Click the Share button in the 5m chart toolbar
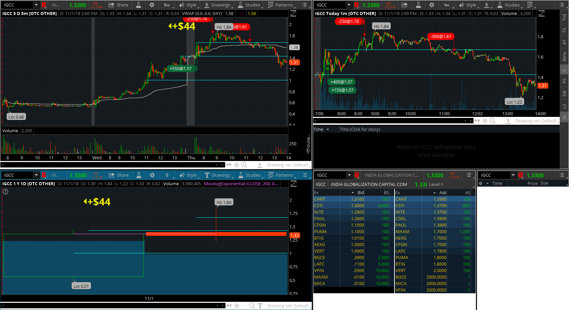The width and height of the screenshot is (569, 310). pyautogui.click(x=118, y=5)
